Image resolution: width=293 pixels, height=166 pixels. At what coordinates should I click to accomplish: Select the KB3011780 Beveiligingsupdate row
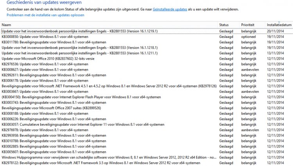click(x=146, y=42)
